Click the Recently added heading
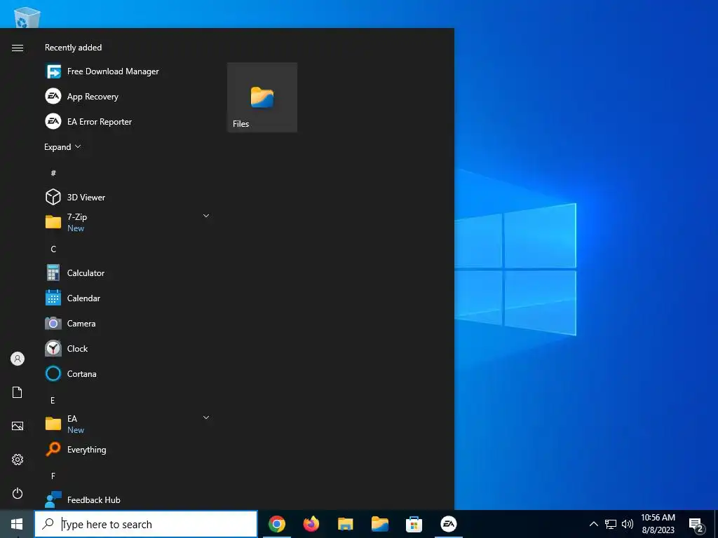Screen dimensions: 718x538 pyautogui.click(x=73, y=48)
